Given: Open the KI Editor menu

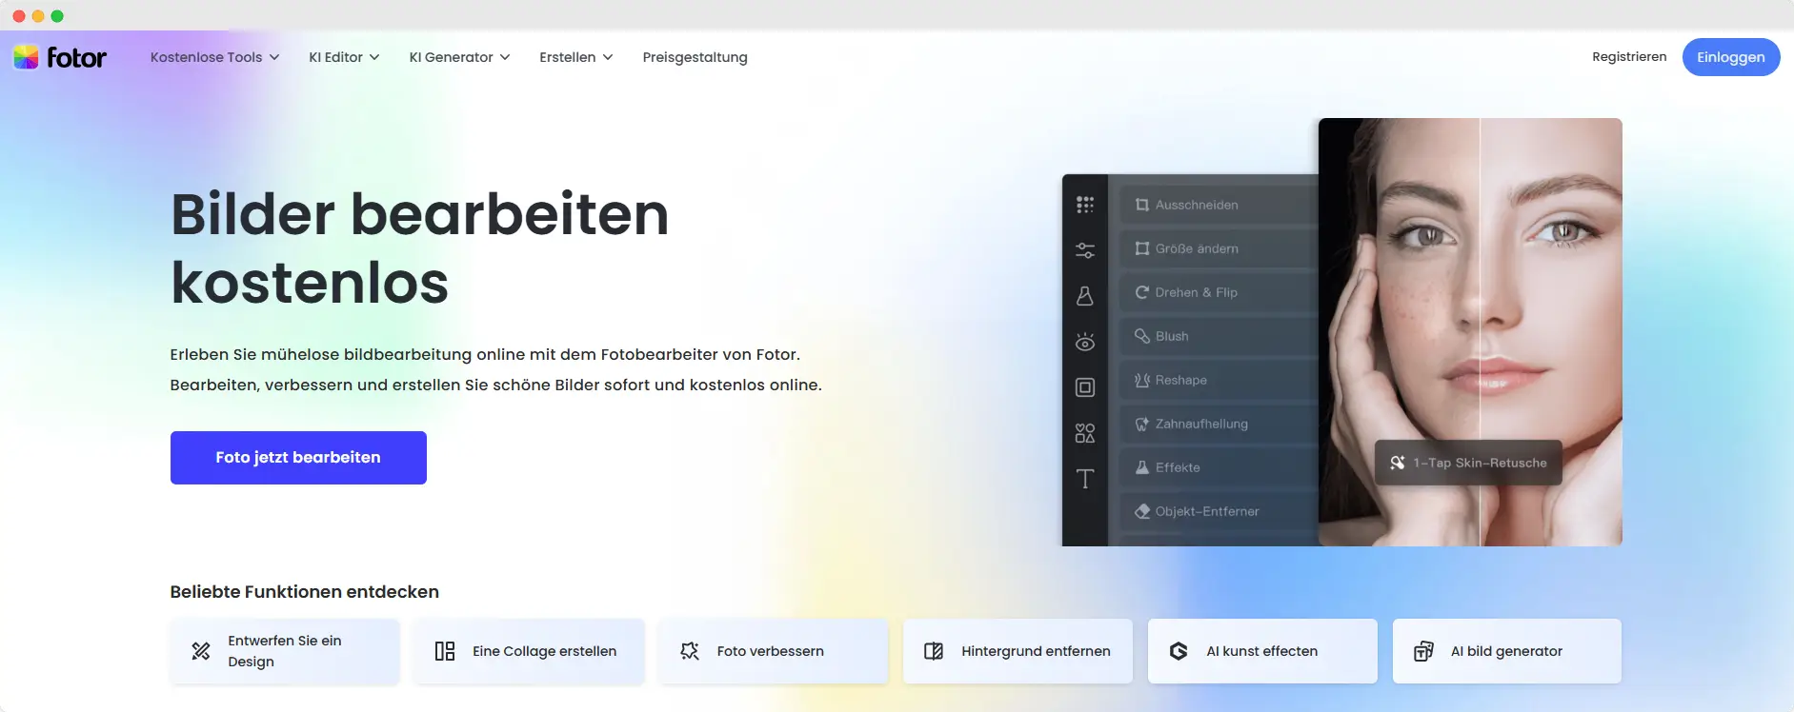Looking at the screenshot, I should click(345, 57).
